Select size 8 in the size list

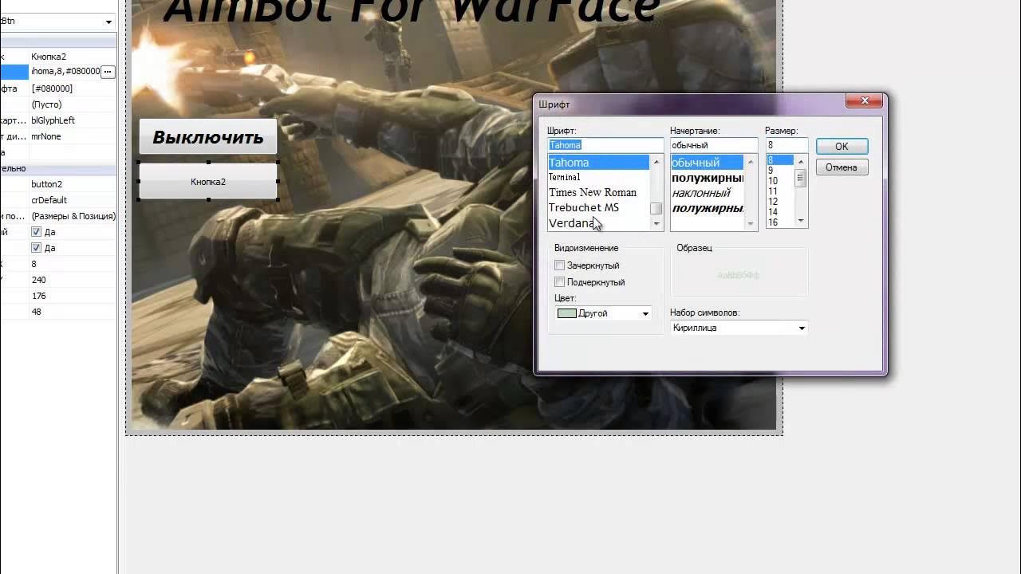coord(779,160)
